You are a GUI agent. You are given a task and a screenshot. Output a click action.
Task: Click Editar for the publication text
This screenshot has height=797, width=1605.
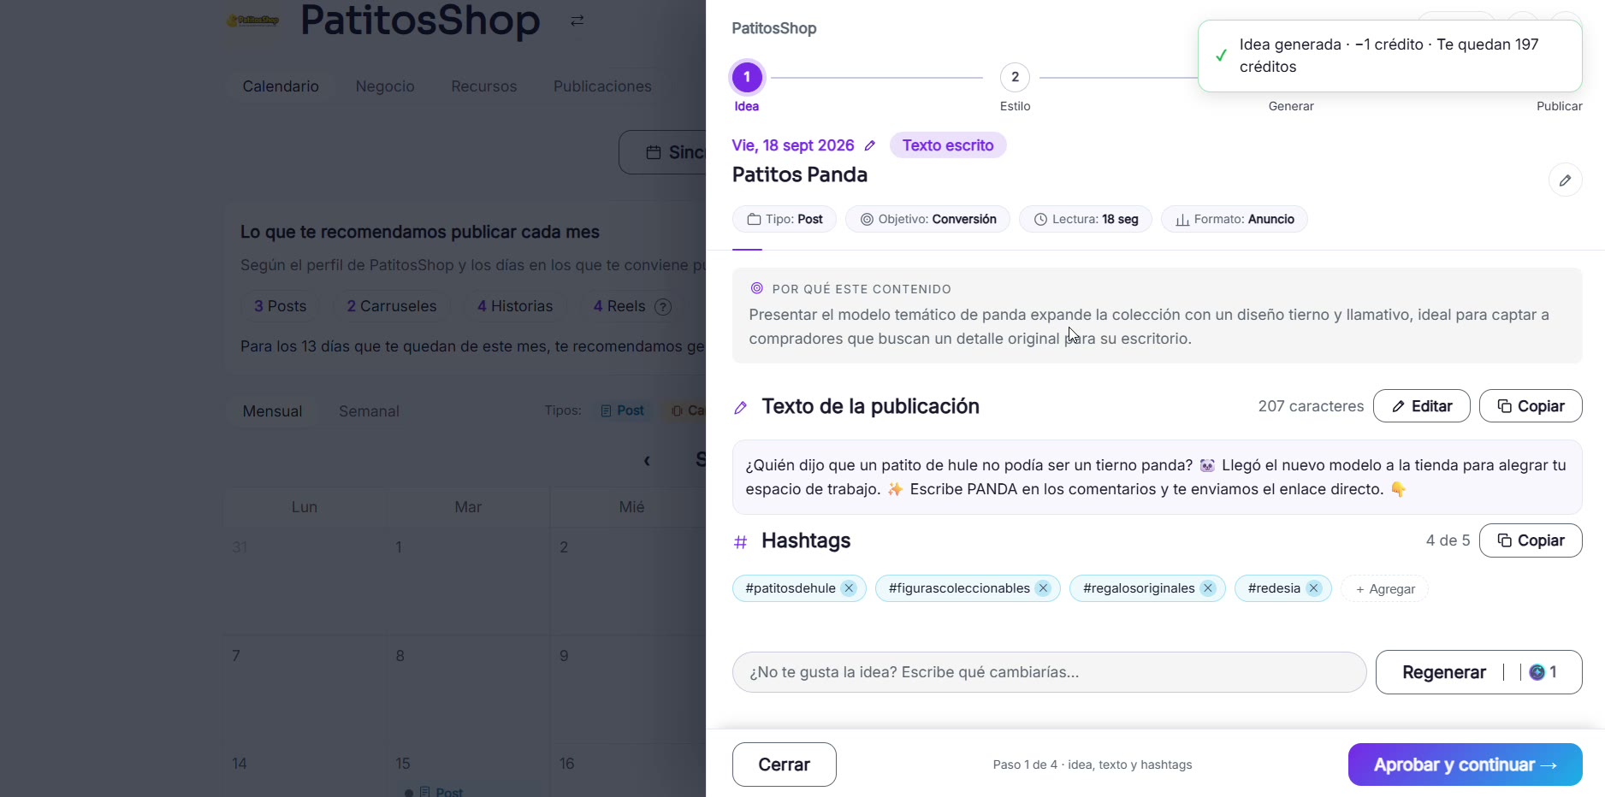pyautogui.click(x=1421, y=406)
